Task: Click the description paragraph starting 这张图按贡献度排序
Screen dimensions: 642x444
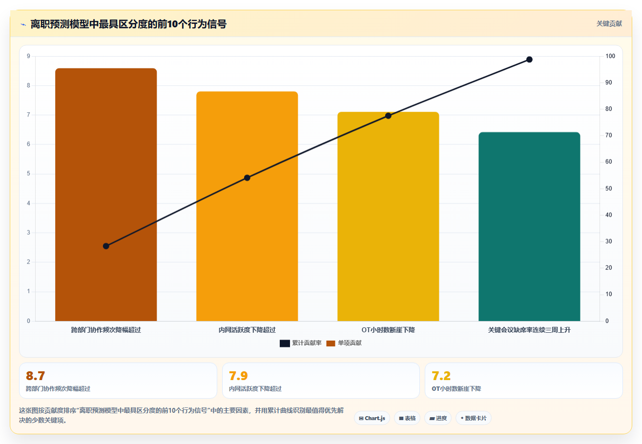Action: tap(181, 415)
